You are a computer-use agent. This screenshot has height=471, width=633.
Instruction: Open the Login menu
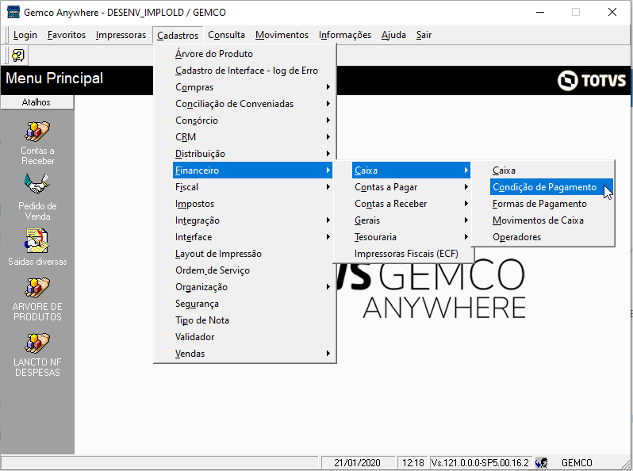tap(25, 35)
